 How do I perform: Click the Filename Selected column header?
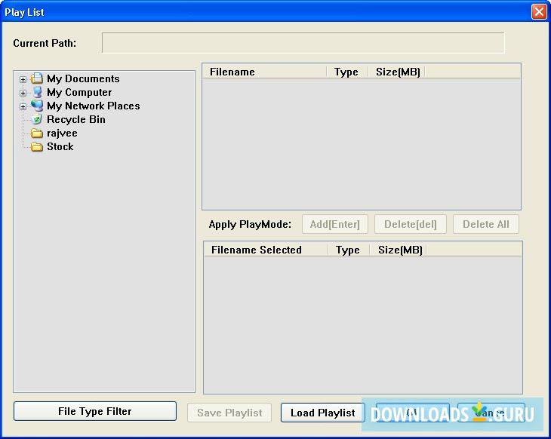click(x=266, y=250)
